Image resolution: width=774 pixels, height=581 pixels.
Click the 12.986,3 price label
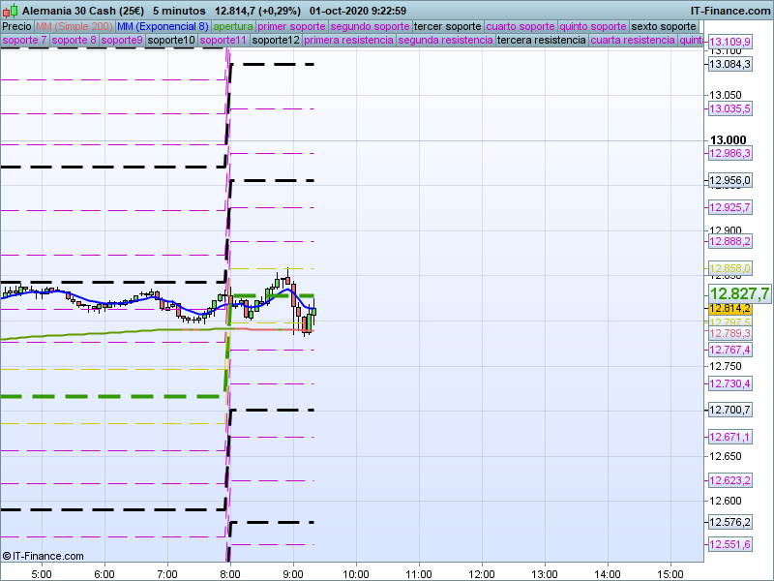click(730, 153)
